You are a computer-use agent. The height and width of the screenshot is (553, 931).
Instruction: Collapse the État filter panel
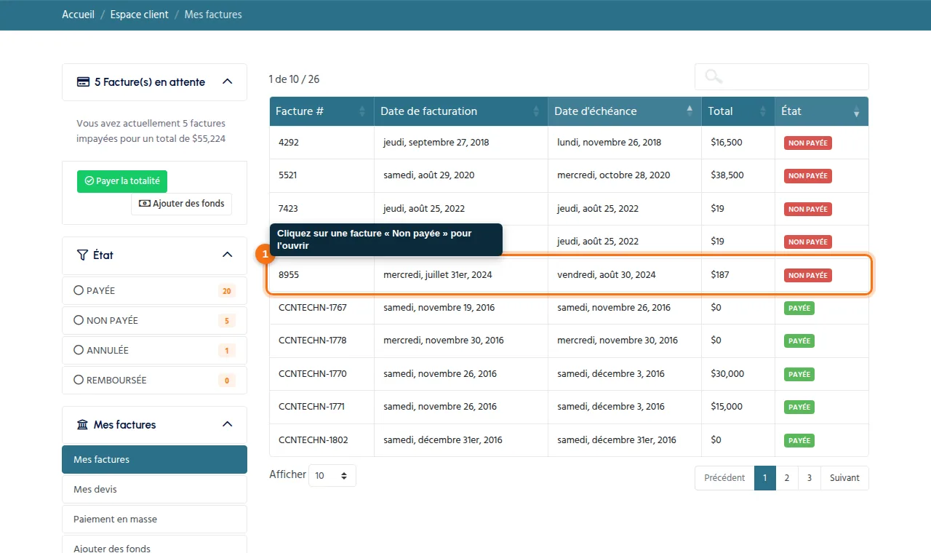227,255
